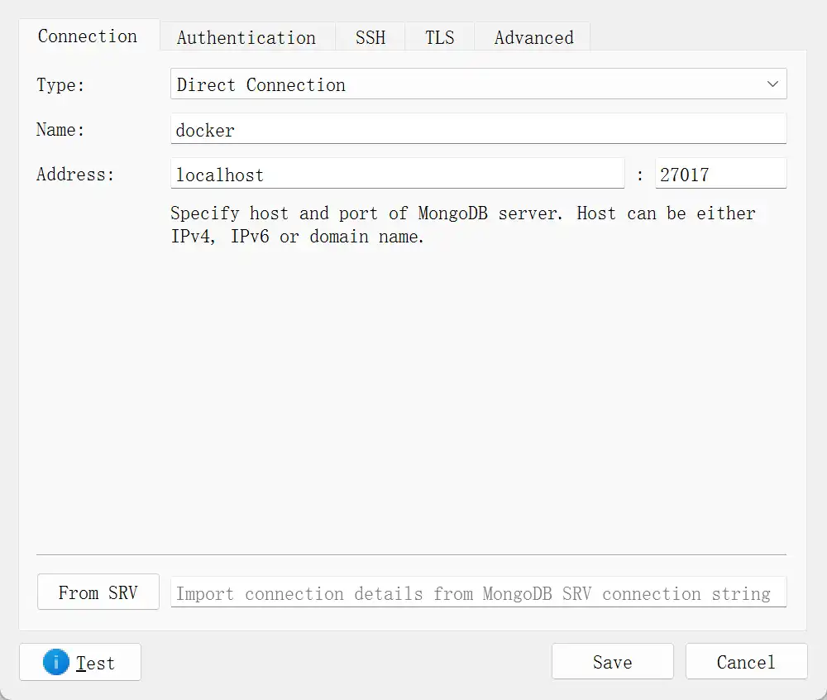Activate the Connection tab
Viewport: 827px width, 700px height.
pos(88,36)
